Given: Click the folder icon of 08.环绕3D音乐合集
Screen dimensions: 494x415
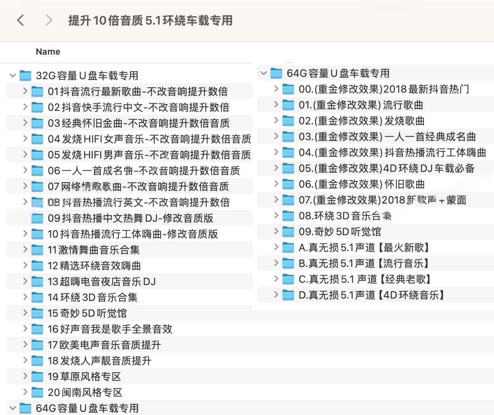Looking at the screenshot, I should point(288,216).
